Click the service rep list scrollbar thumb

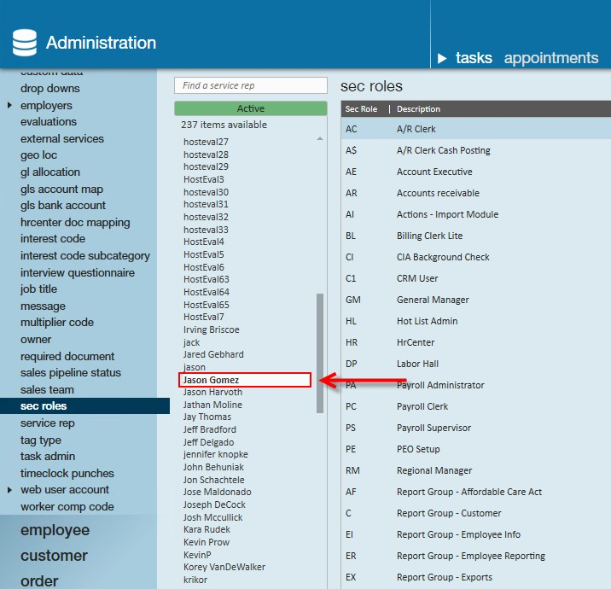(x=320, y=353)
